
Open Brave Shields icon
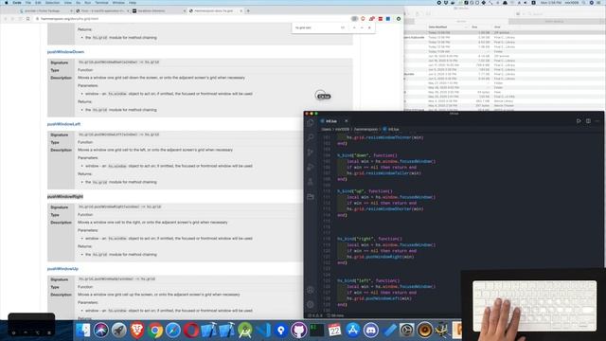(363, 19)
